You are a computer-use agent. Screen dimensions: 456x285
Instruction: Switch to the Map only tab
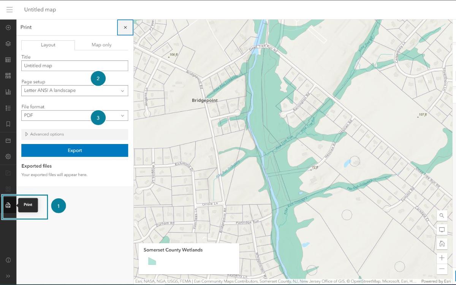coord(101,44)
